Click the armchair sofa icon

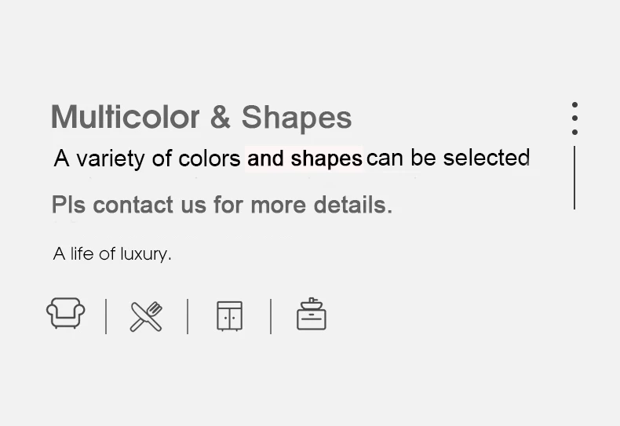point(65,313)
